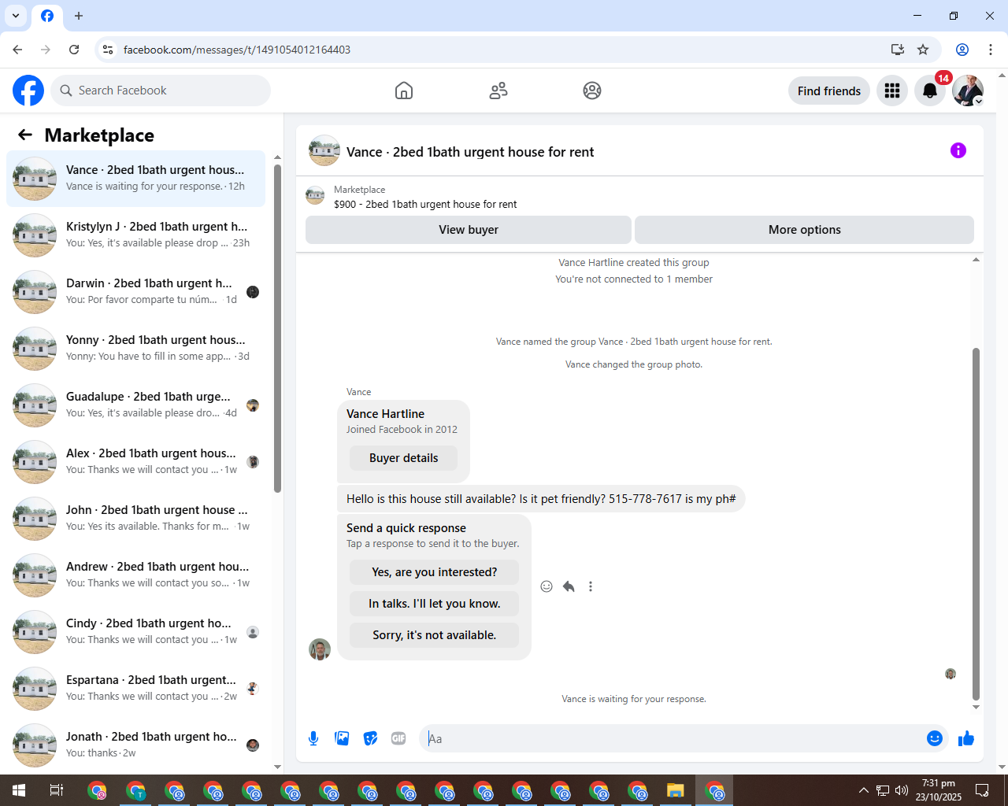
Task: Focus the Search Facebook field
Action: [161, 91]
